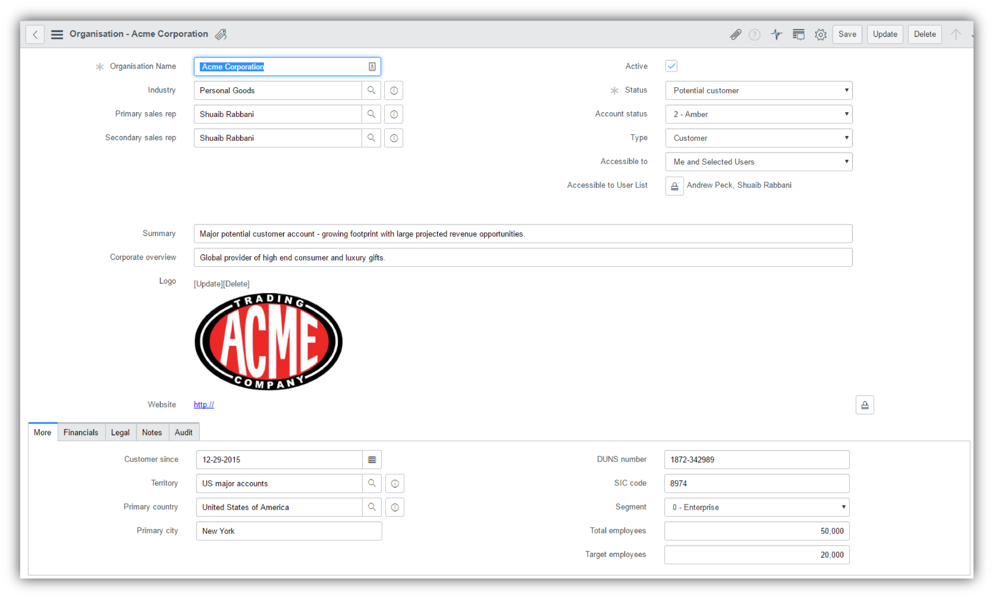Go to previous record with the up arrow
This screenshot has height=600, width=995.
[956, 34]
